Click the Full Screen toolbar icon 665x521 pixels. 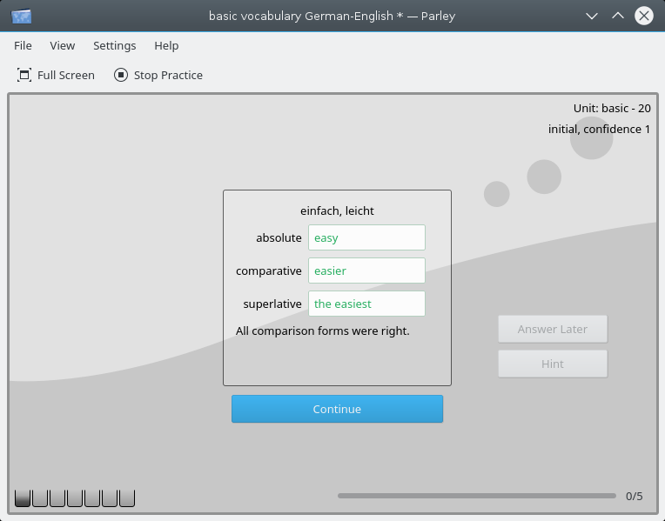pos(24,75)
